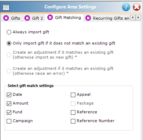Click the gift icon on Gift 2 tab
The height and width of the screenshot is (140, 143).
pyautogui.click(x=27, y=18)
